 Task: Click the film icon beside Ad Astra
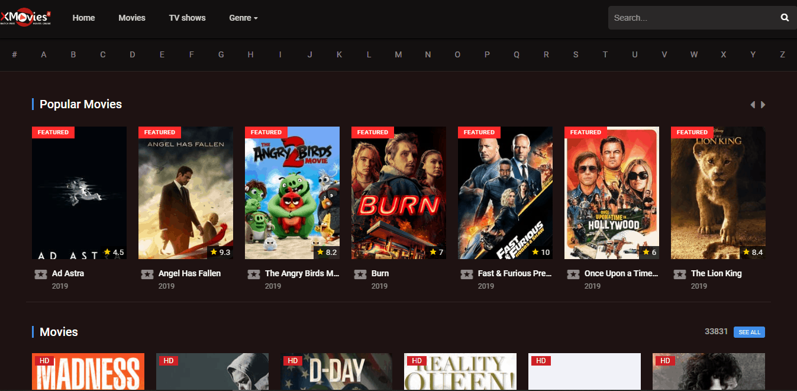pyautogui.click(x=41, y=274)
